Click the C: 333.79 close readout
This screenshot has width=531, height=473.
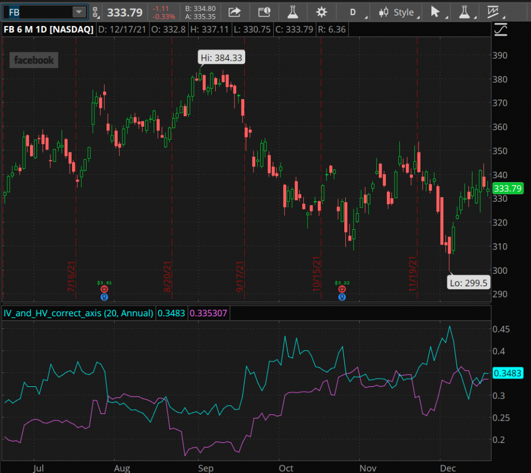(x=294, y=30)
